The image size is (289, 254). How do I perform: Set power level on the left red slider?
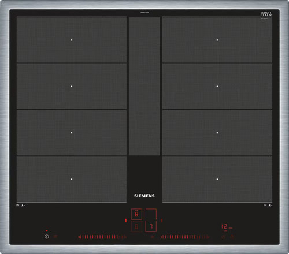[102, 237]
